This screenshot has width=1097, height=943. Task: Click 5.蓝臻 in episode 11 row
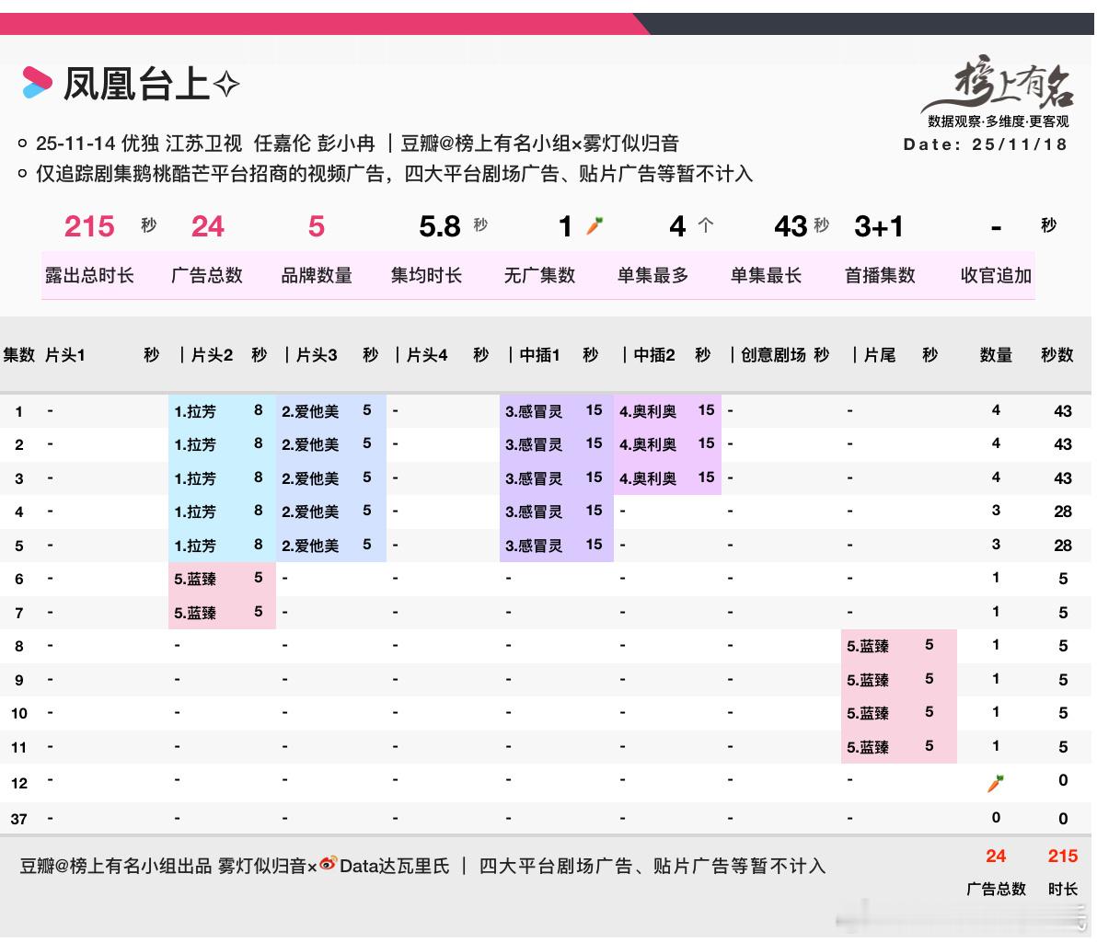(x=868, y=747)
